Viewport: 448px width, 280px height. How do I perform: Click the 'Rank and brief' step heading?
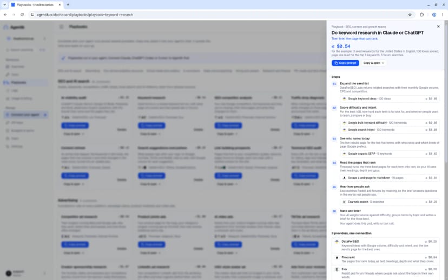(x=350, y=211)
